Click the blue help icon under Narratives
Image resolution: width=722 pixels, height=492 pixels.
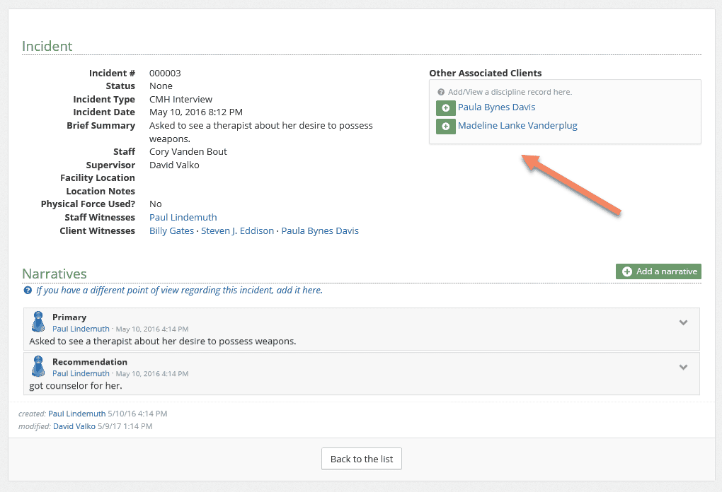(28, 291)
